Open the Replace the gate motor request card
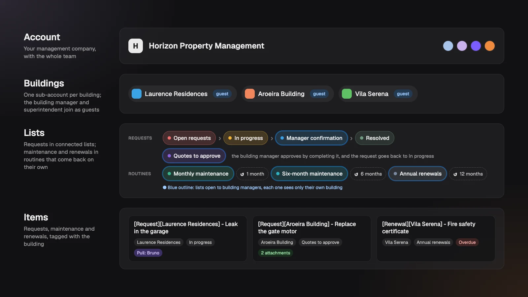Viewport: 528px width, 297px height. point(312,239)
